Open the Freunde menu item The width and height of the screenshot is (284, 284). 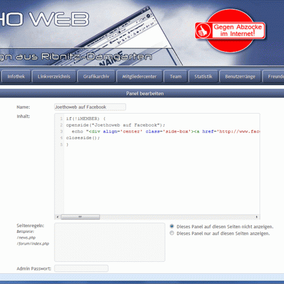point(273,77)
